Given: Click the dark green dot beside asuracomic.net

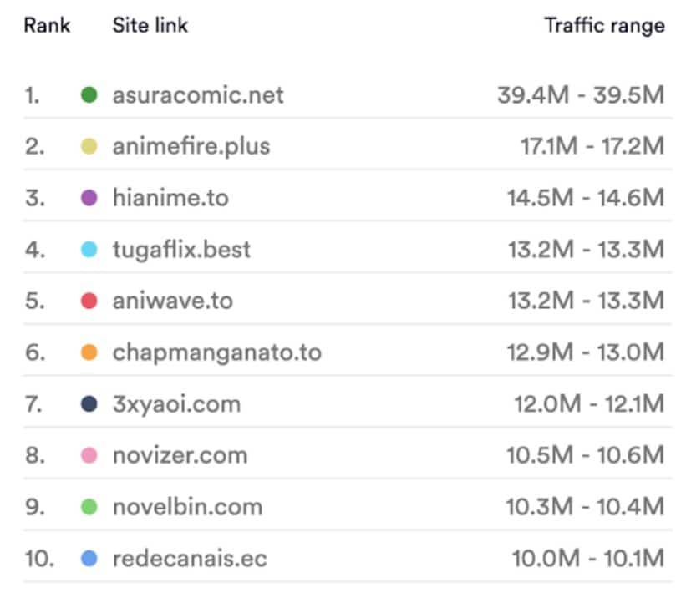Looking at the screenshot, I should coord(89,94).
